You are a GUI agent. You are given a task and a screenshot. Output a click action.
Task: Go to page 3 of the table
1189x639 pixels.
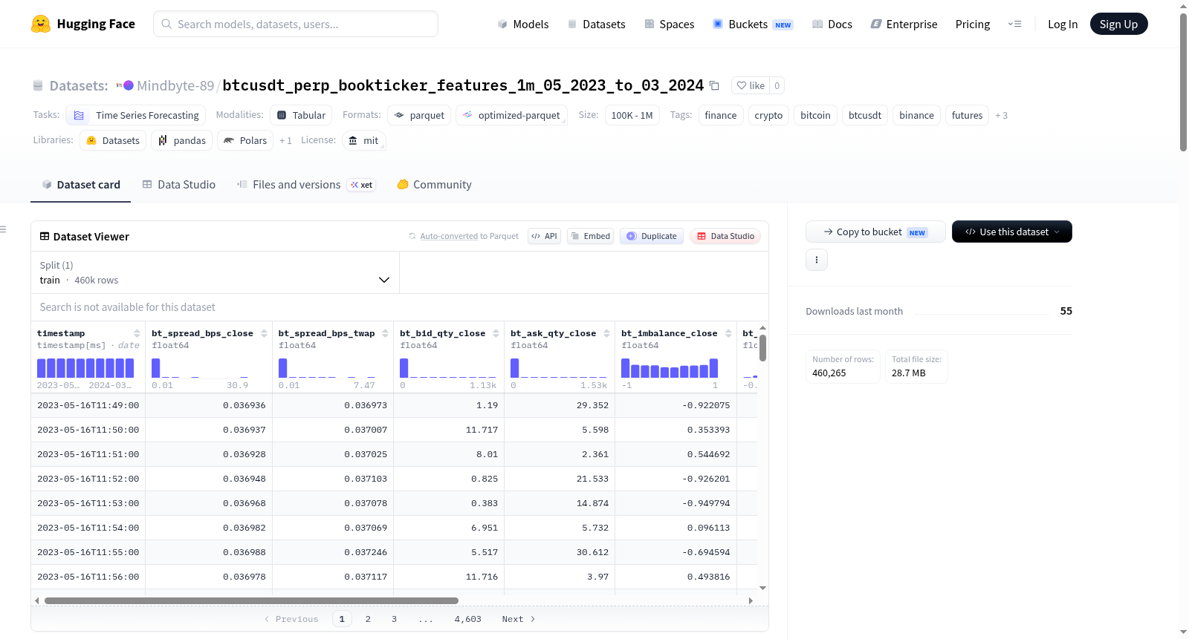(394, 619)
